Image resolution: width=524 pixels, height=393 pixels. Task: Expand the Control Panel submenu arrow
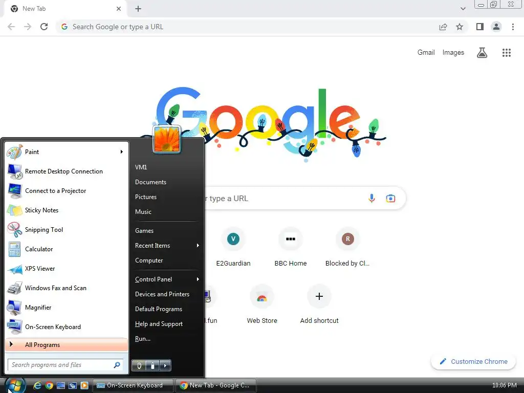pyautogui.click(x=198, y=279)
